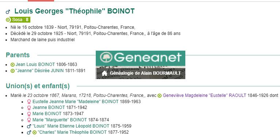Open "Charles" Marie Théophile BOINOT's page
The image size is (280, 137).
click(72, 132)
